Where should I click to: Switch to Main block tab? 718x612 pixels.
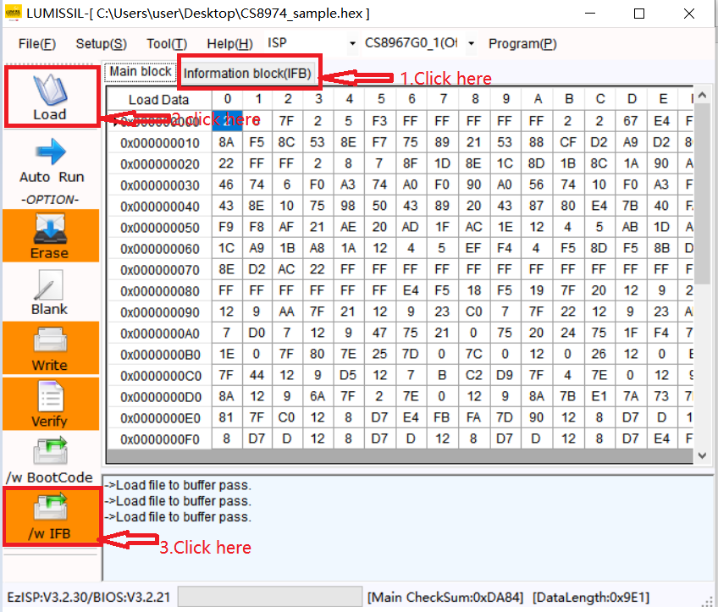(x=140, y=72)
